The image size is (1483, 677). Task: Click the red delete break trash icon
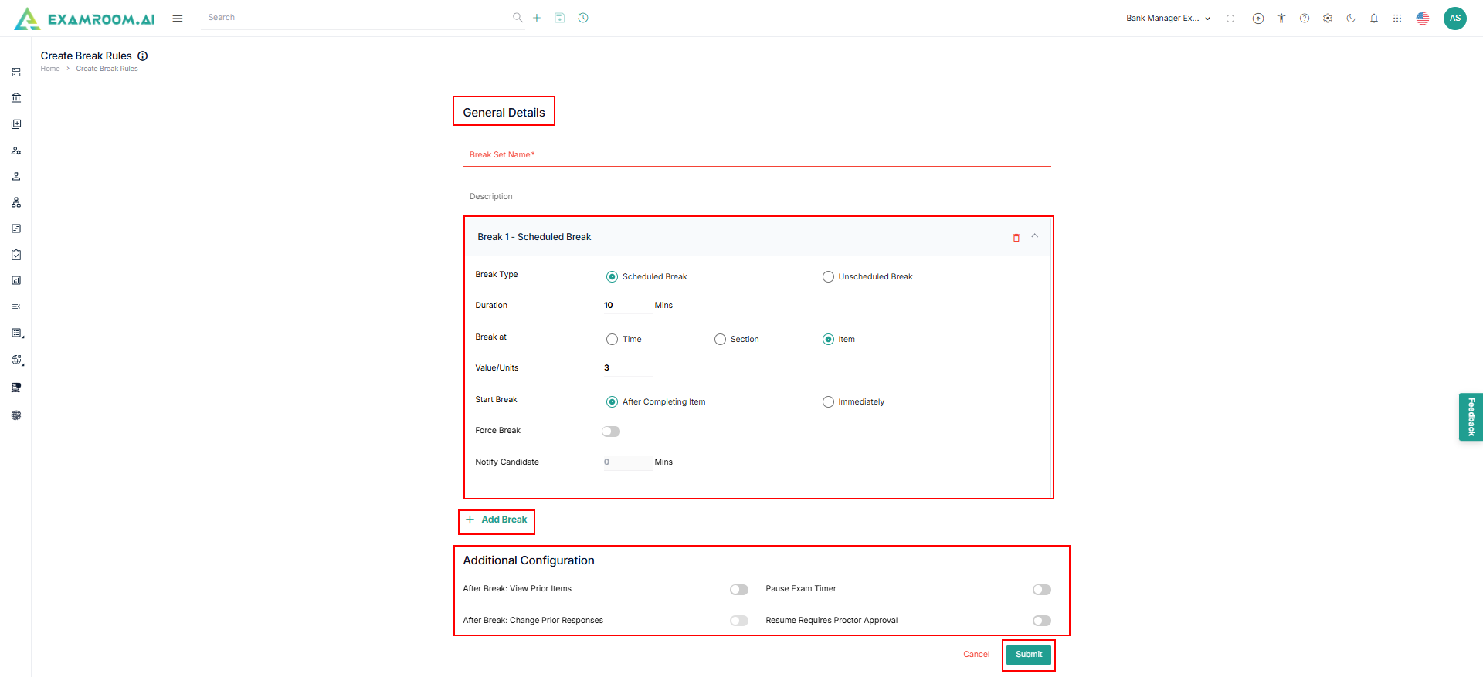pyautogui.click(x=1016, y=238)
